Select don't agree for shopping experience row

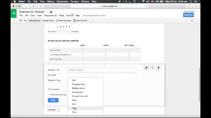tap(129, 55)
